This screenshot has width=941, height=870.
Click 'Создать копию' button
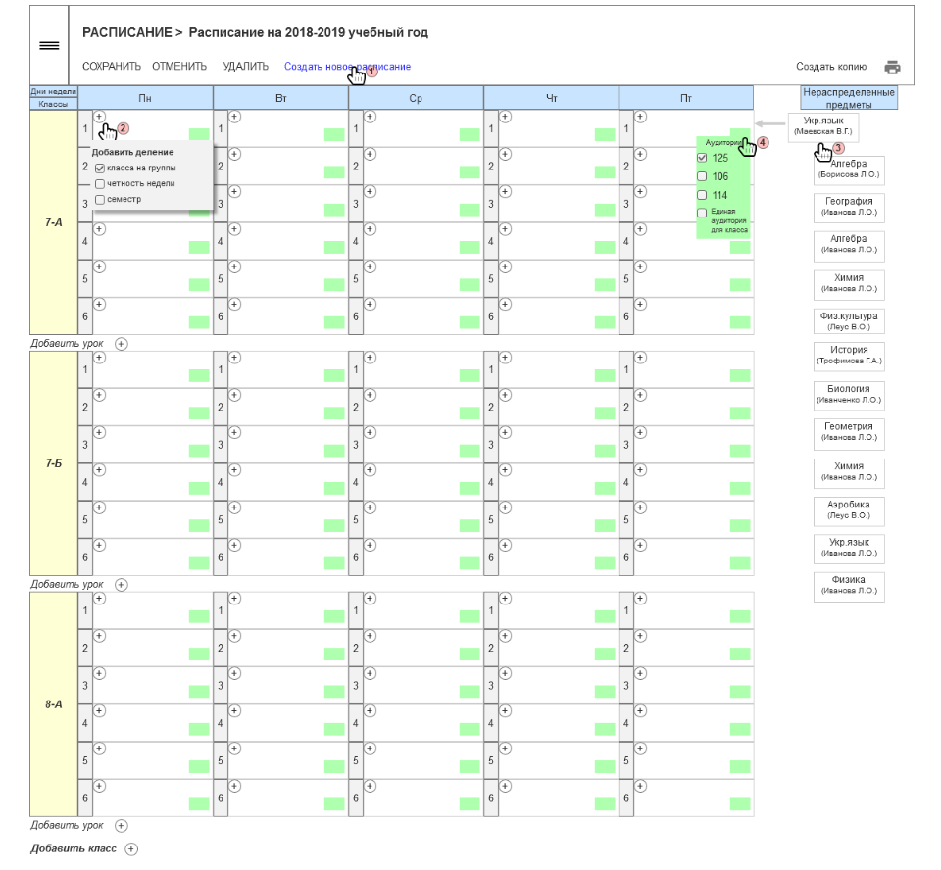831,67
